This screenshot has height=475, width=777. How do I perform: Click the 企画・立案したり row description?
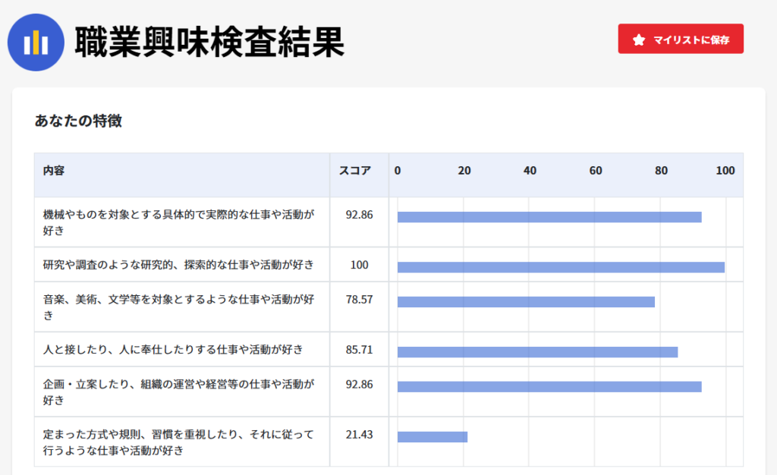point(178,392)
